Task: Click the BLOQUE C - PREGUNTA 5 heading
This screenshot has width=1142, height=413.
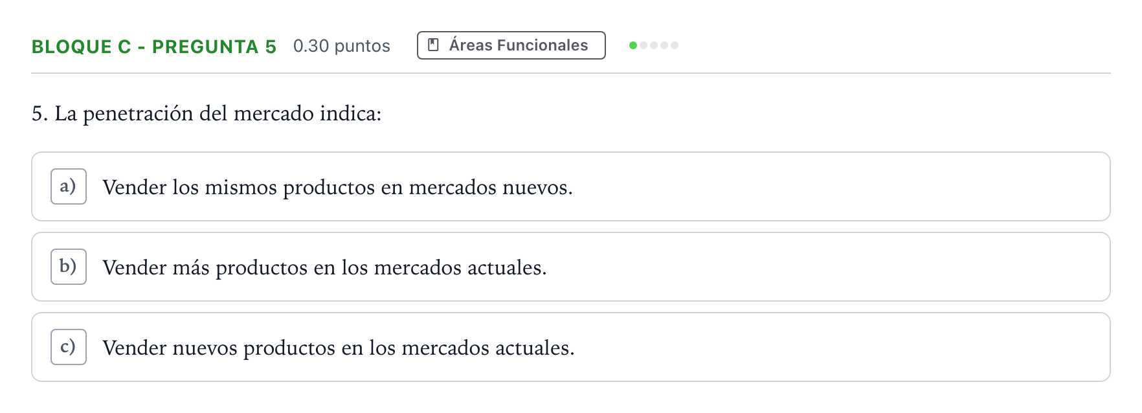Action: (154, 47)
